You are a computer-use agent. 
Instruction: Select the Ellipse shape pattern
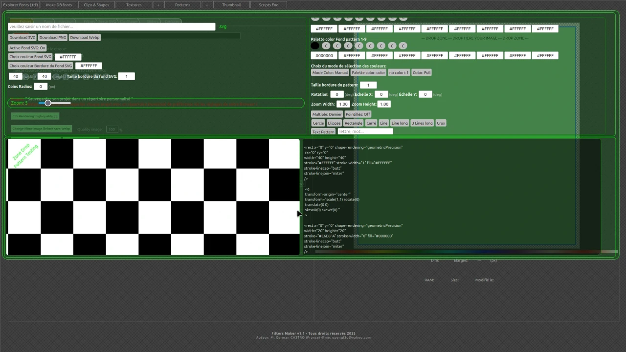(x=334, y=123)
